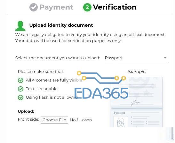Click the scrollbar at the bottom right

click(x=172, y=133)
